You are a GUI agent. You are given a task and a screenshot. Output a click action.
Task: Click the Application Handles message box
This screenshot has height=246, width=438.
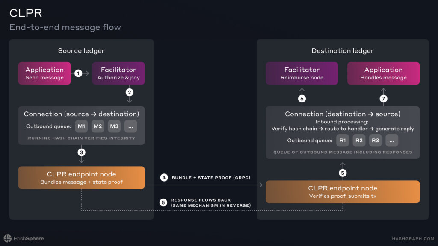tap(383, 73)
